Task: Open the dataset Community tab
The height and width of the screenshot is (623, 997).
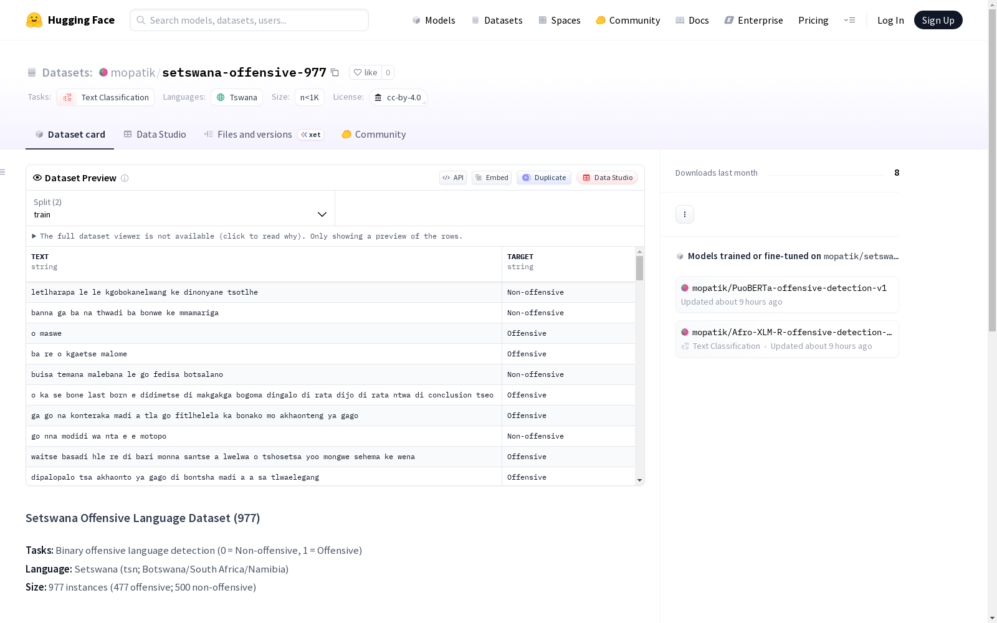Action: pos(374,135)
